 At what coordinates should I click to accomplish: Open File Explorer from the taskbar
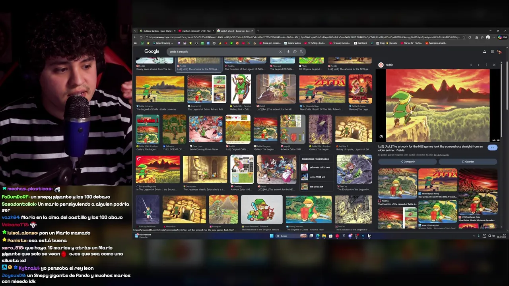(324, 236)
